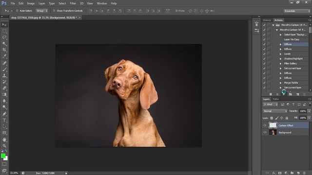Screen dimensions: 312x175
Task: Select the Rectangular Marquee tool
Action: point(4,31)
